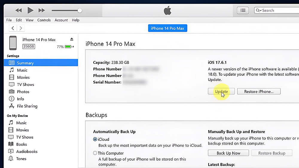Click the iOS 17.6.1 version label
Screen dimensions: 299x168
pos(217,62)
